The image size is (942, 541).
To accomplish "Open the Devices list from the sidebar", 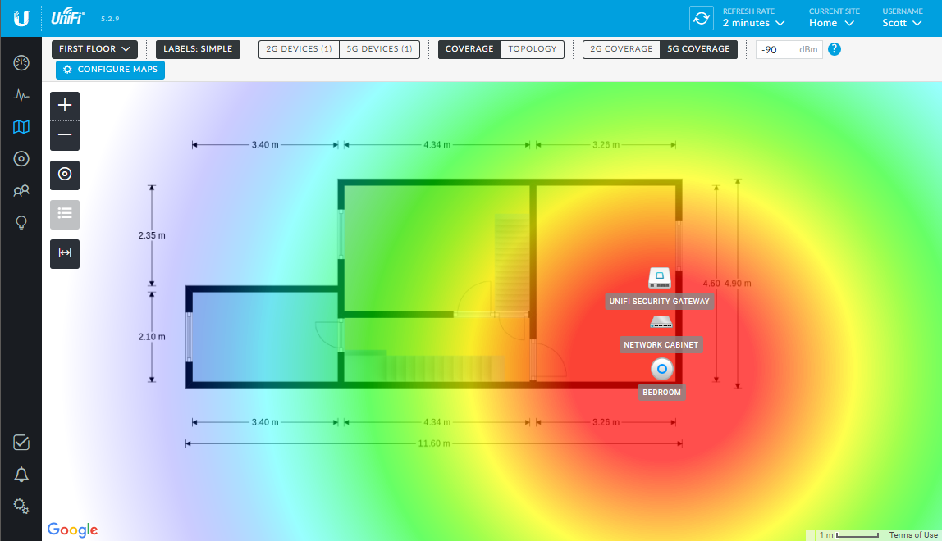I will 21,158.
